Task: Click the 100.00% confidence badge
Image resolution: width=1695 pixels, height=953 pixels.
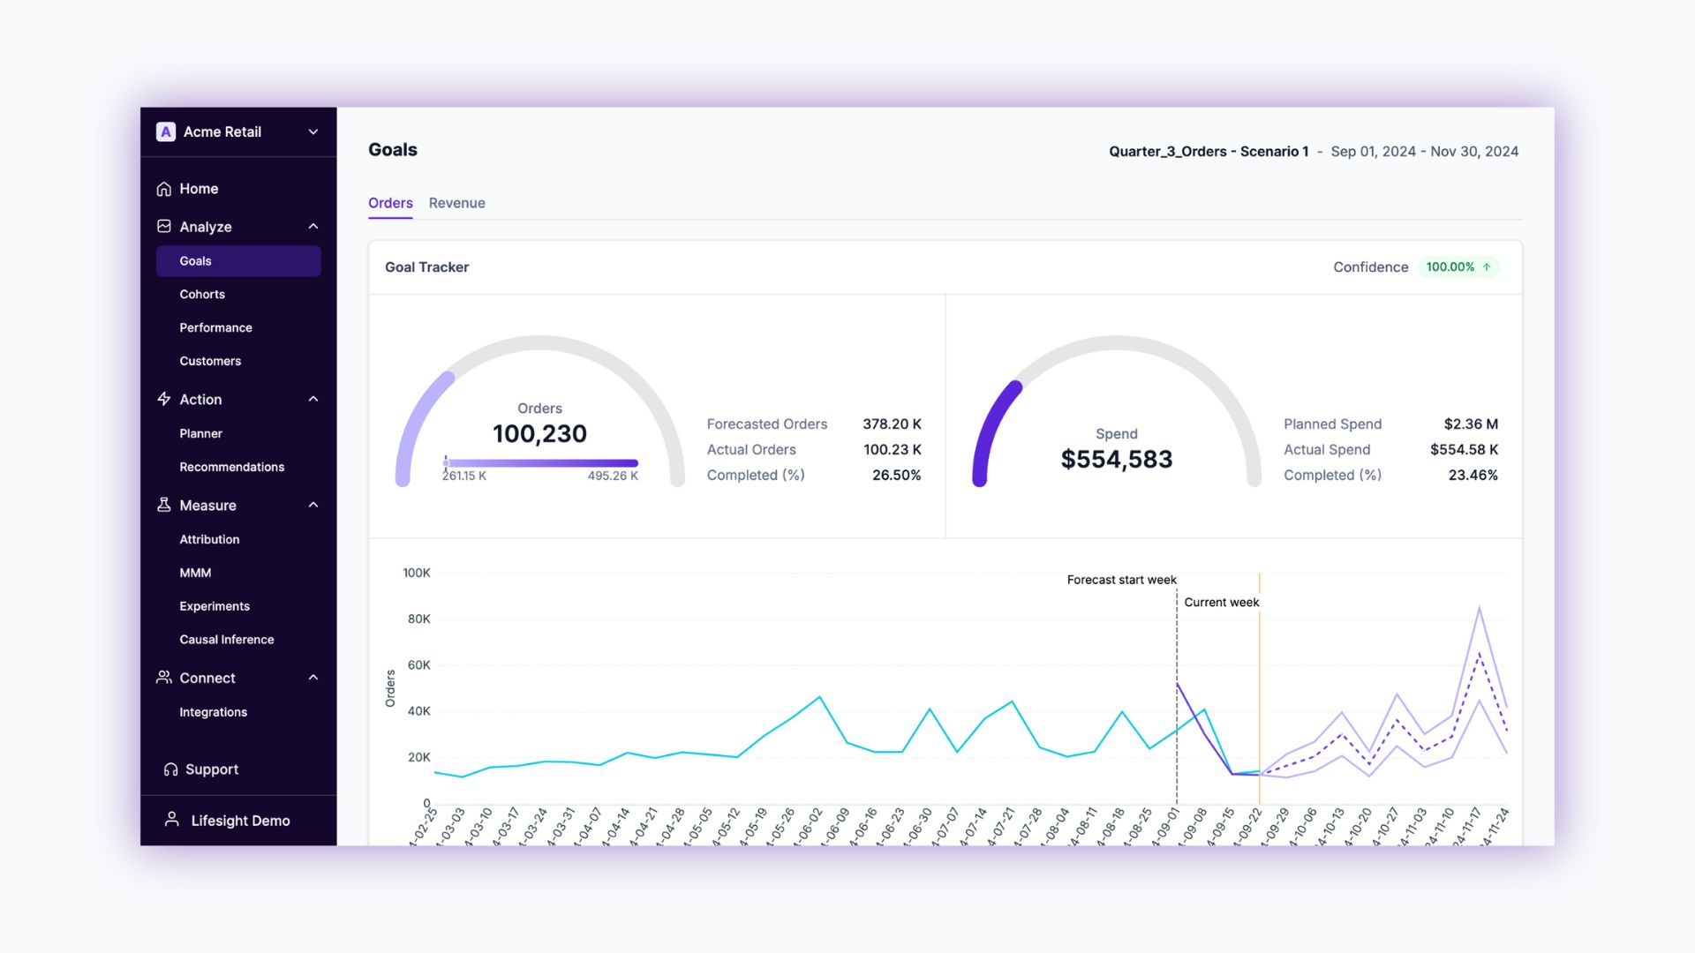Action: point(1458,266)
